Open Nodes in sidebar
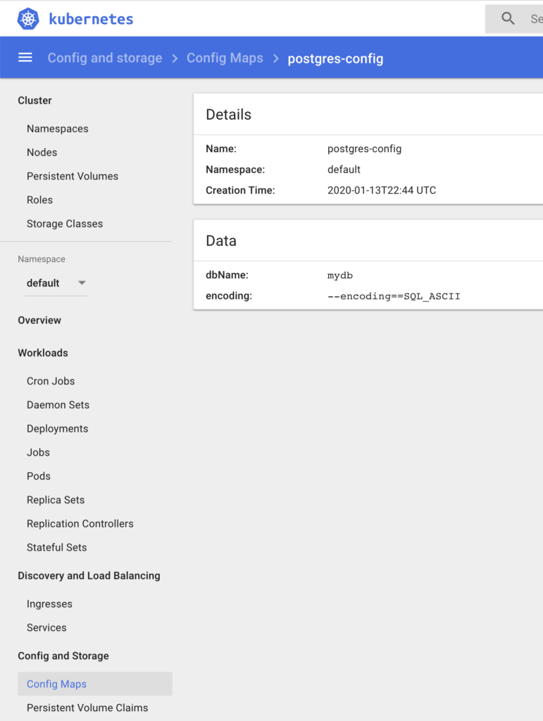The image size is (543, 721). coord(42,152)
